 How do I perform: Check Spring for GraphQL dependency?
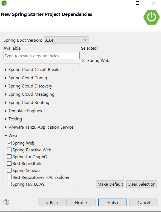point(9,157)
